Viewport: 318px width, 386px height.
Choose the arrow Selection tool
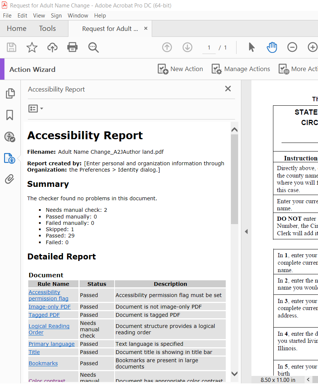tap(252, 47)
